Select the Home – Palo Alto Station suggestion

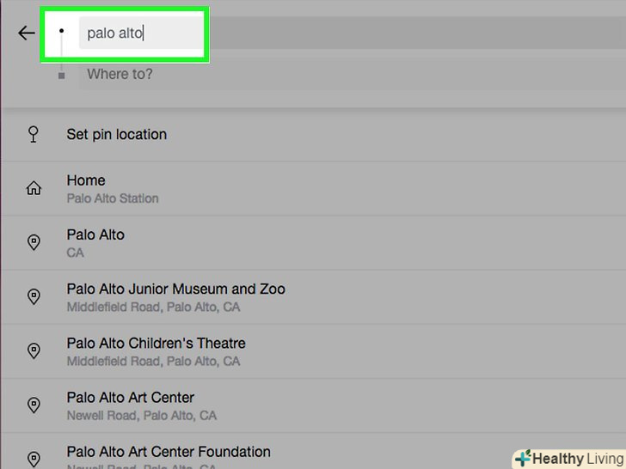113,189
